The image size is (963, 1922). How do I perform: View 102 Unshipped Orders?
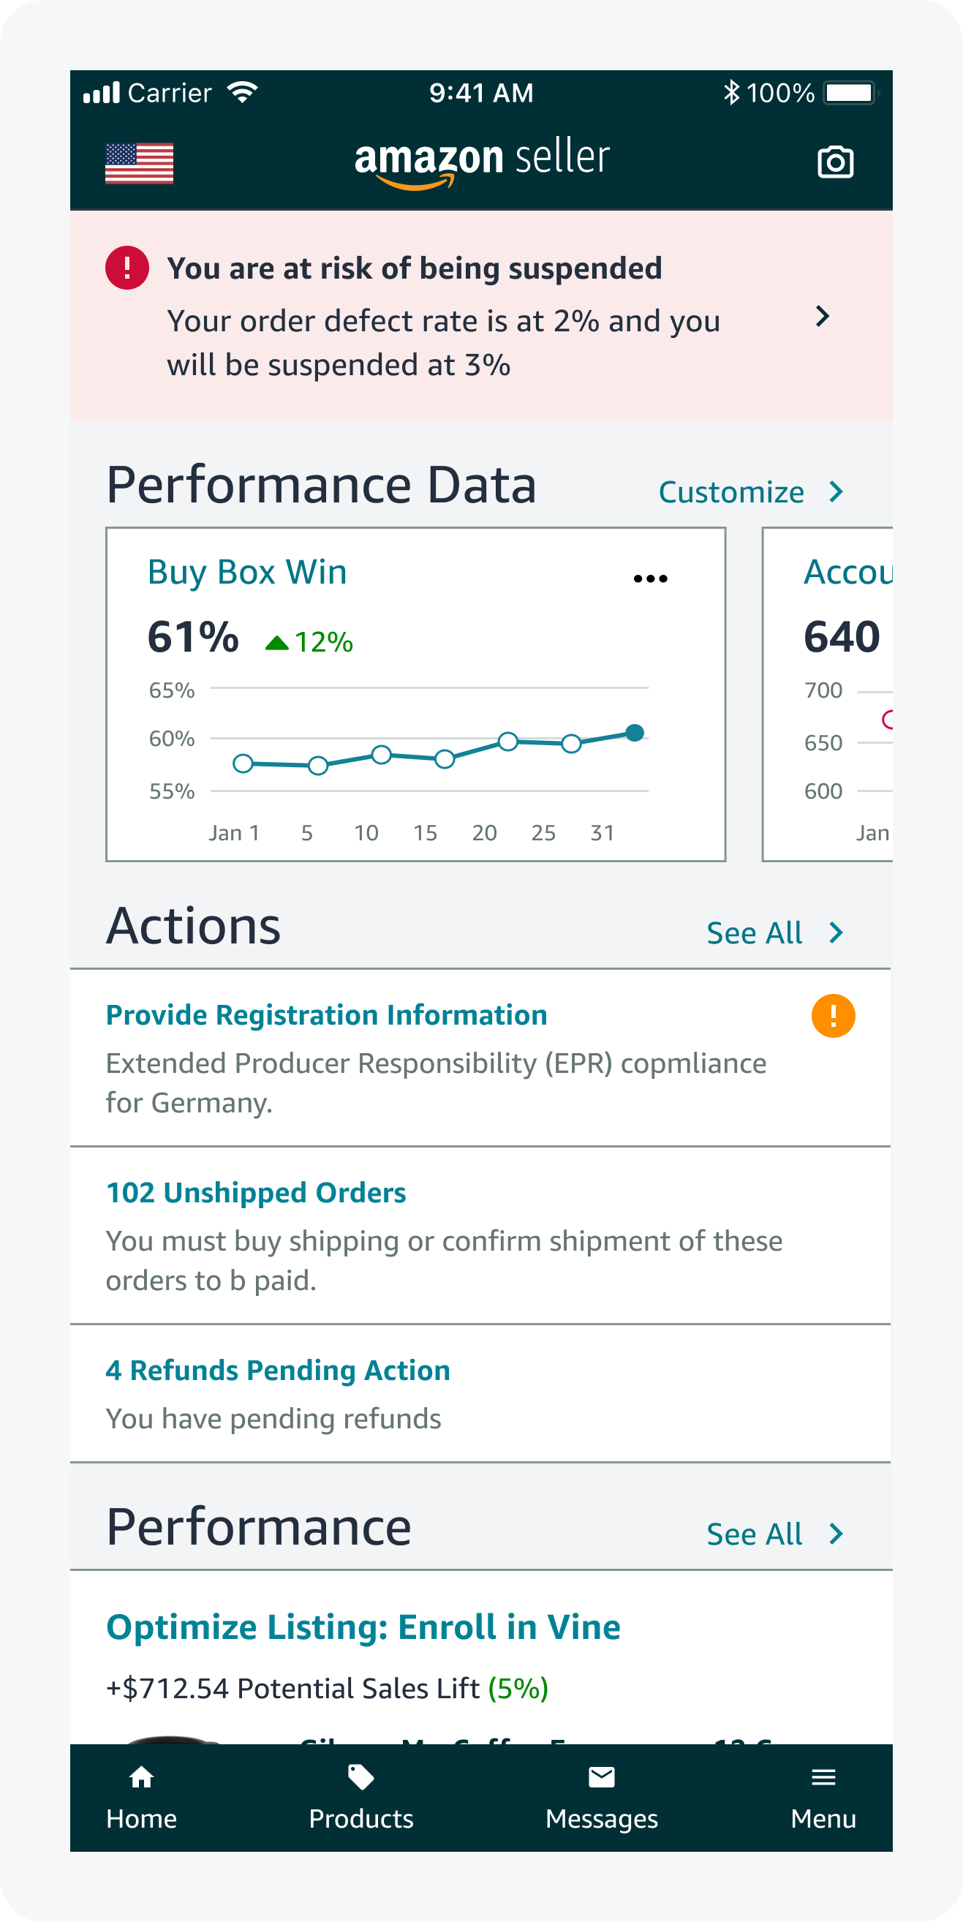click(256, 1193)
